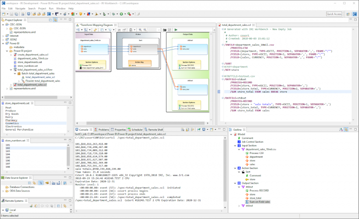Toggle code folding for the /INFILE section
359x219 pixels.
223,45
